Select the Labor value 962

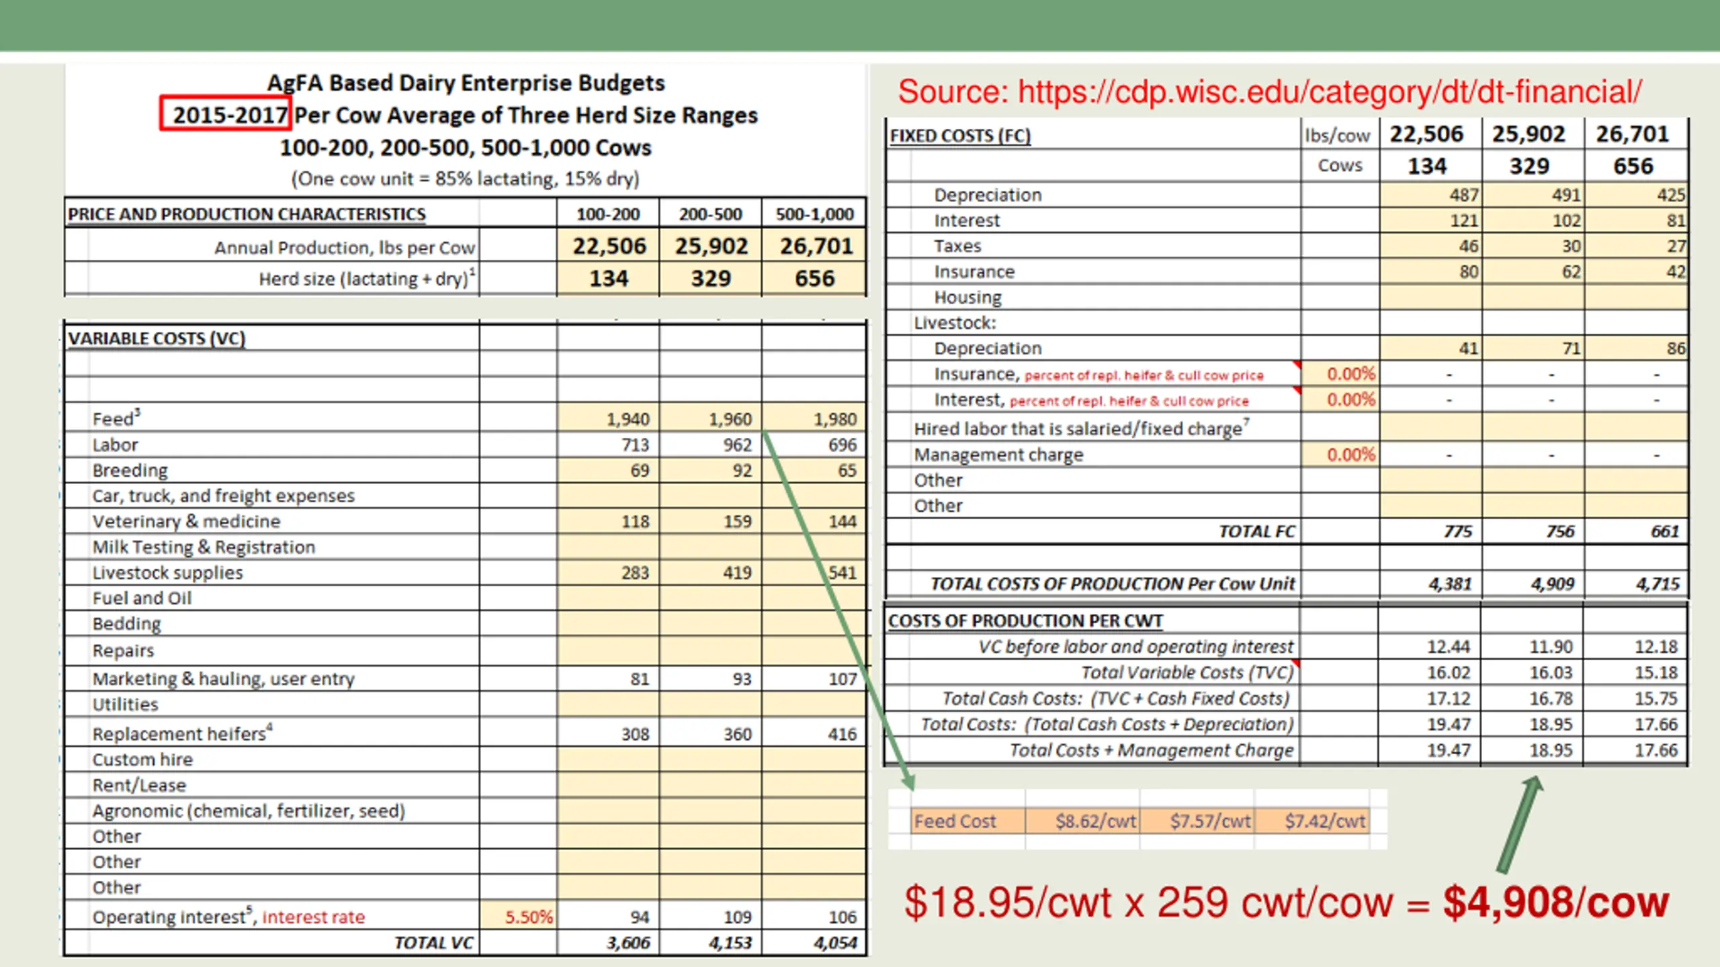click(737, 445)
